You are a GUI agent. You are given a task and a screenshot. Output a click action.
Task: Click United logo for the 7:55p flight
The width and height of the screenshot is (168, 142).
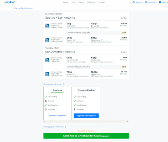47,74
